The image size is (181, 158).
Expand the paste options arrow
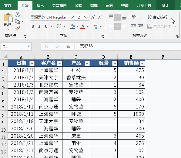point(8,29)
